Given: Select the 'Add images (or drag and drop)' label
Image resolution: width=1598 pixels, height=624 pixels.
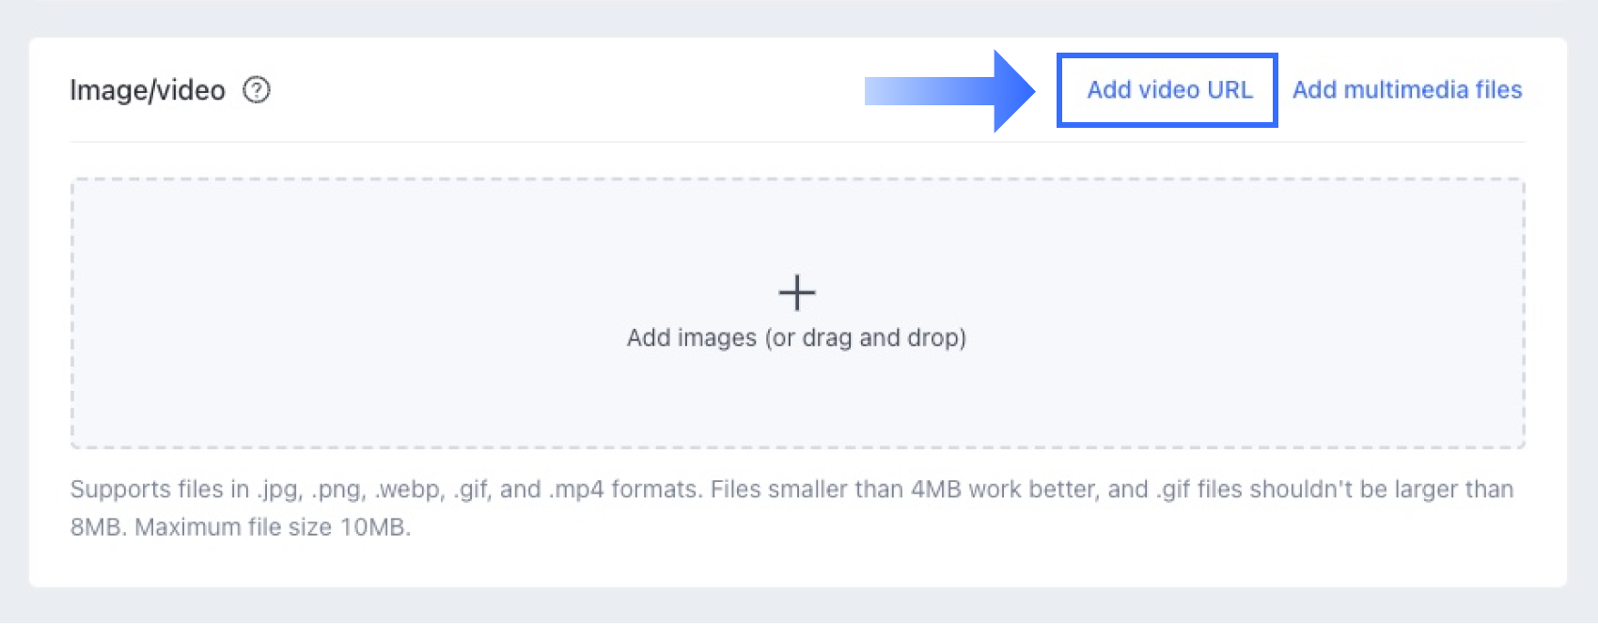Looking at the screenshot, I should (x=797, y=337).
